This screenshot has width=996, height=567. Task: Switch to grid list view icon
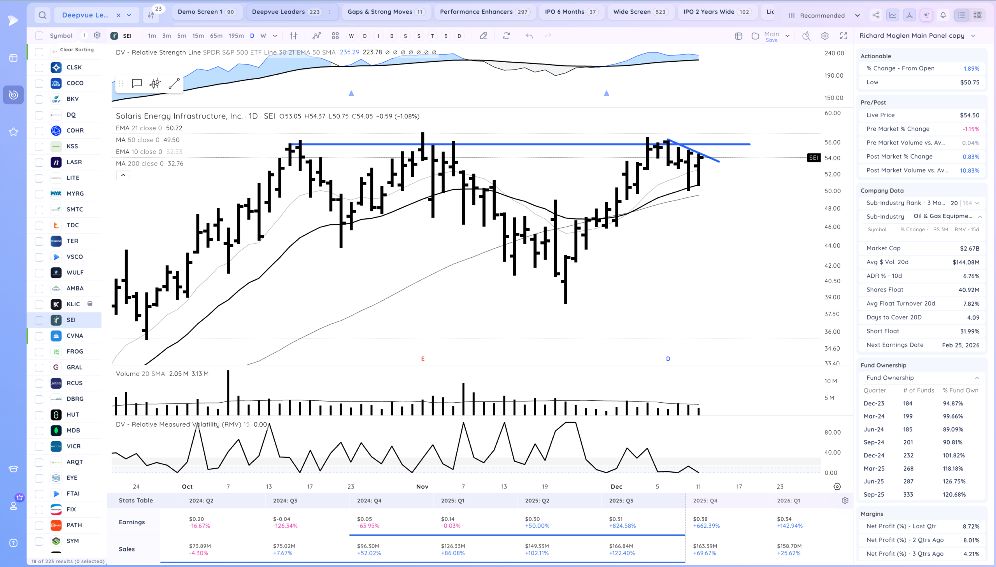click(977, 15)
